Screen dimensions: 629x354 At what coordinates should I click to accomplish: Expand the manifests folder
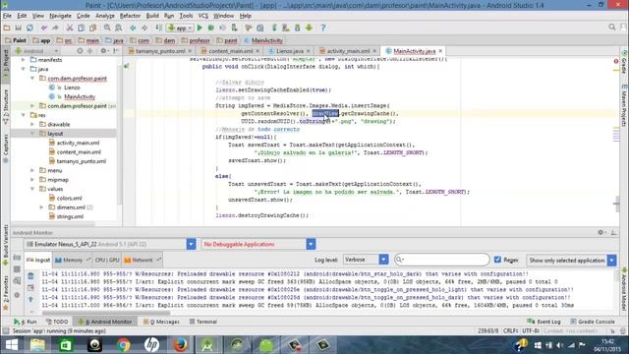(24, 60)
